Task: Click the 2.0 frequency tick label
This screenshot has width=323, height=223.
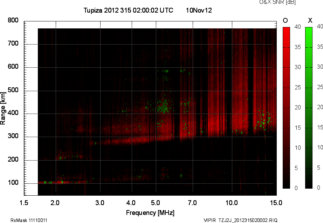Action: coord(55,203)
